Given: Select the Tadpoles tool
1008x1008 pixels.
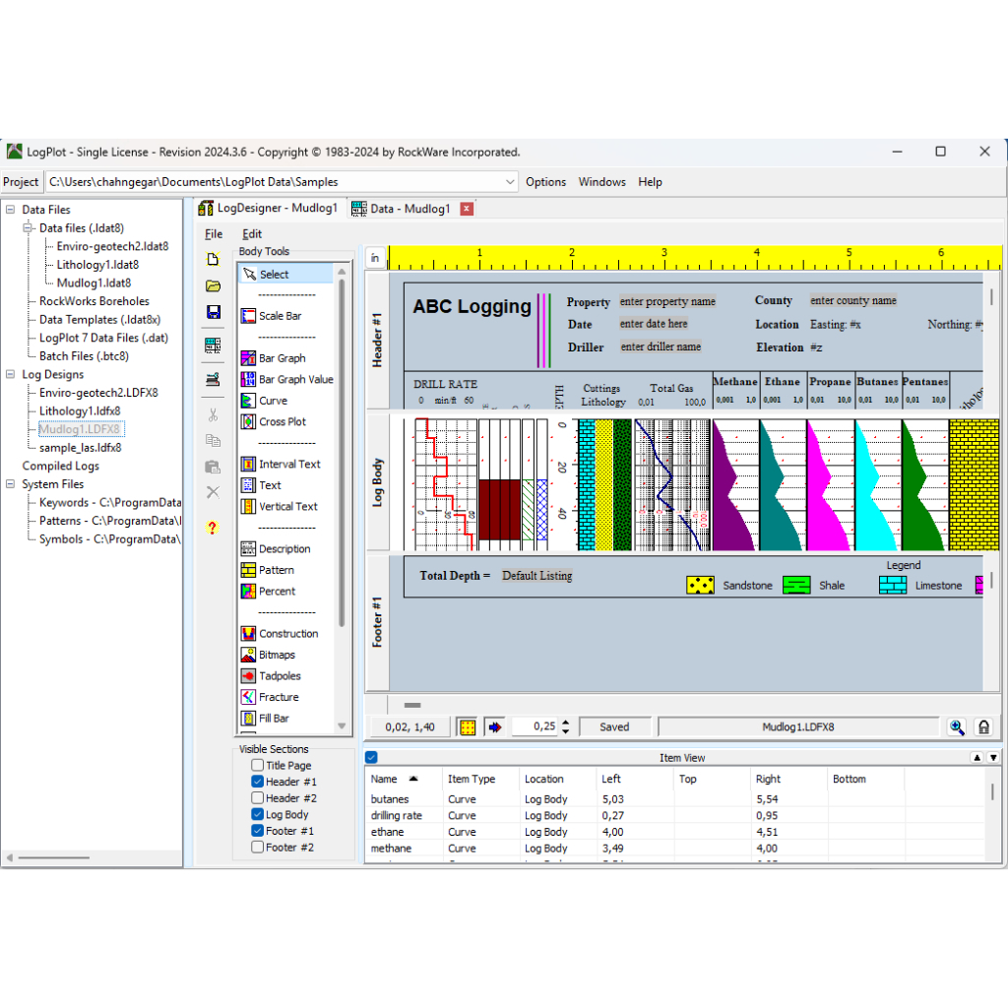Looking at the screenshot, I should tap(280, 676).
